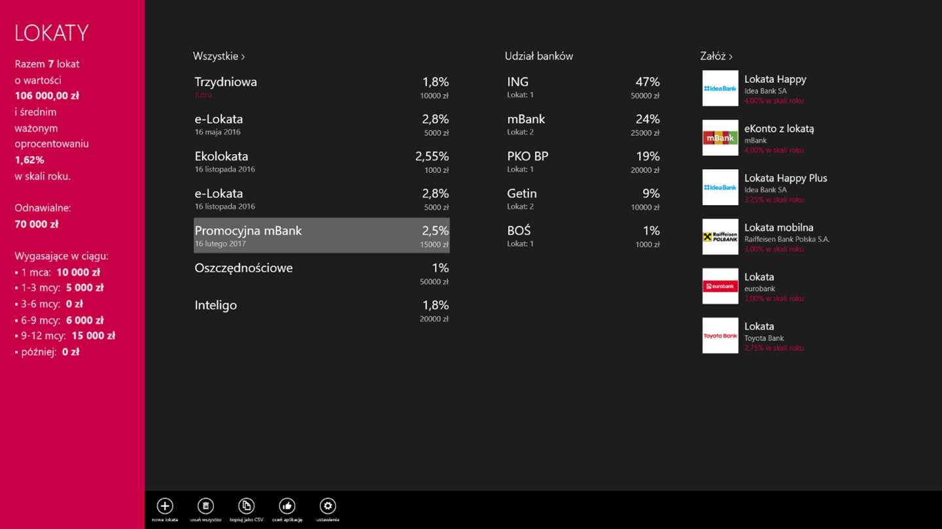The image size is (942, 529).
Task: Open the Załóż section header
Action: [x=716, y=56]
